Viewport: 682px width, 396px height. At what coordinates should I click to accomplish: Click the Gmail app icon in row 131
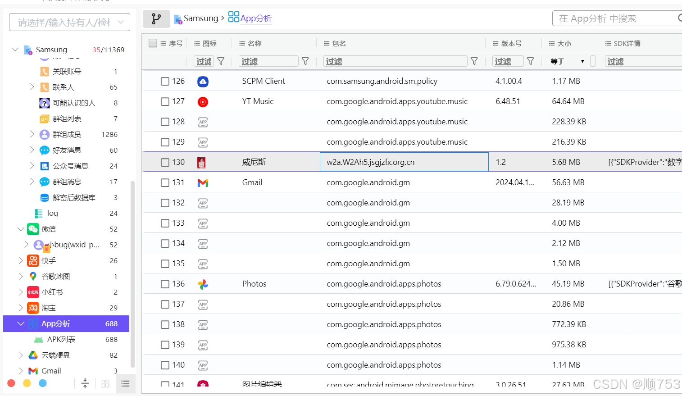click(203, 183)
